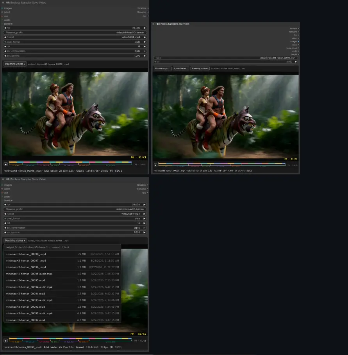Open the exr_compression combo in bottom Save Video node
The image size is (348, 355).
tap(75, 228)
